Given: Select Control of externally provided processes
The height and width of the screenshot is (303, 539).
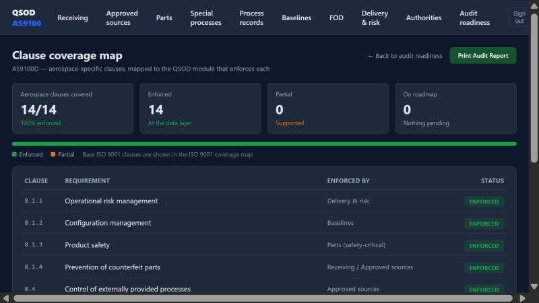Looking at the screenshot, I should pos(127,289).
